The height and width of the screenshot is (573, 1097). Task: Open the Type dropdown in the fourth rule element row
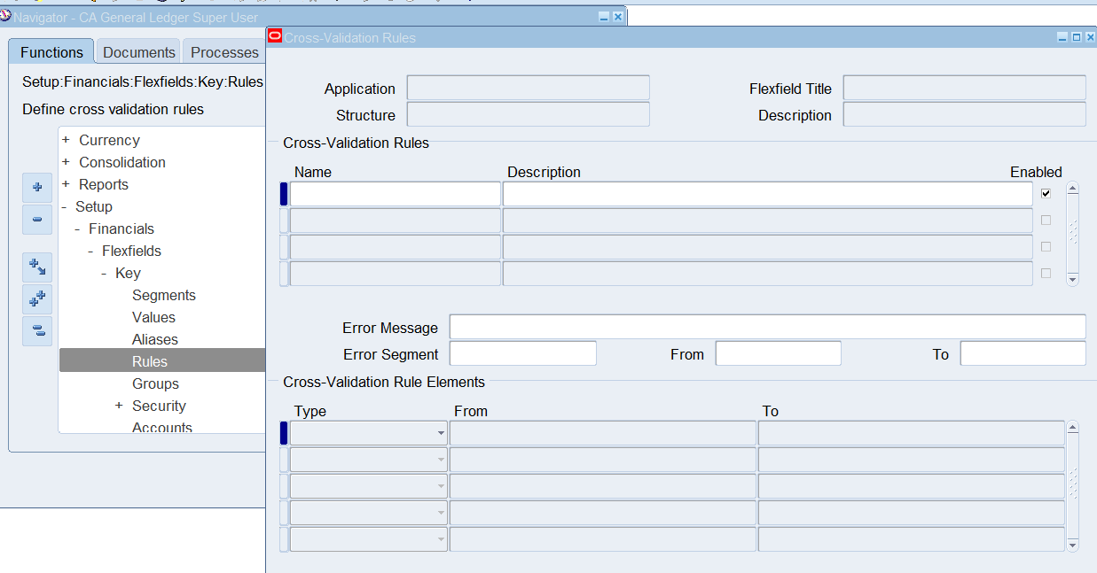coord(441,513)
